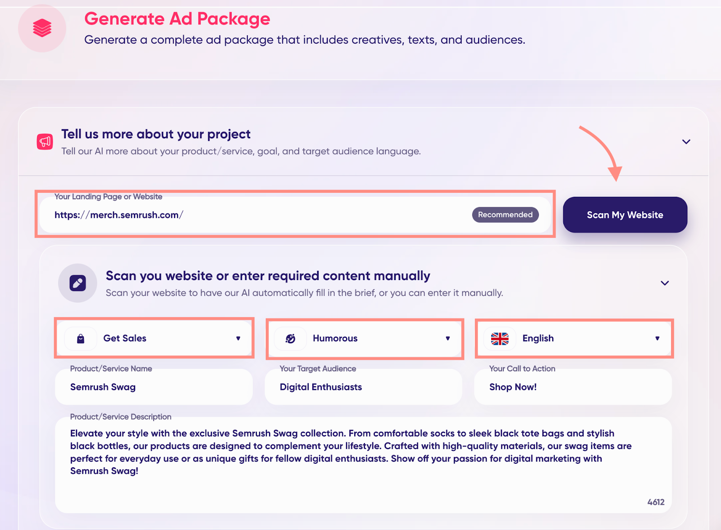Click the Generate Ad Package heading
The height and width of the screenshot is (530, 721).
point(177,19)
